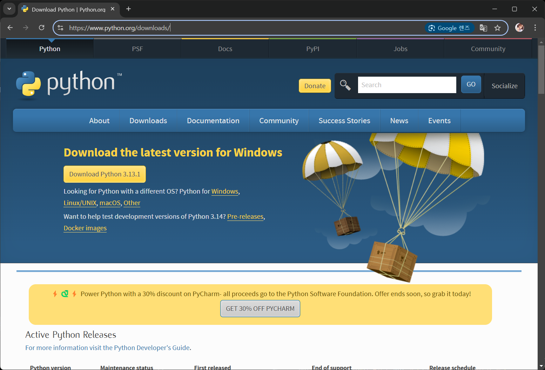The image size is (545, 370).
Task: Open the Documentation menu
Action: [x=213, y=121]
